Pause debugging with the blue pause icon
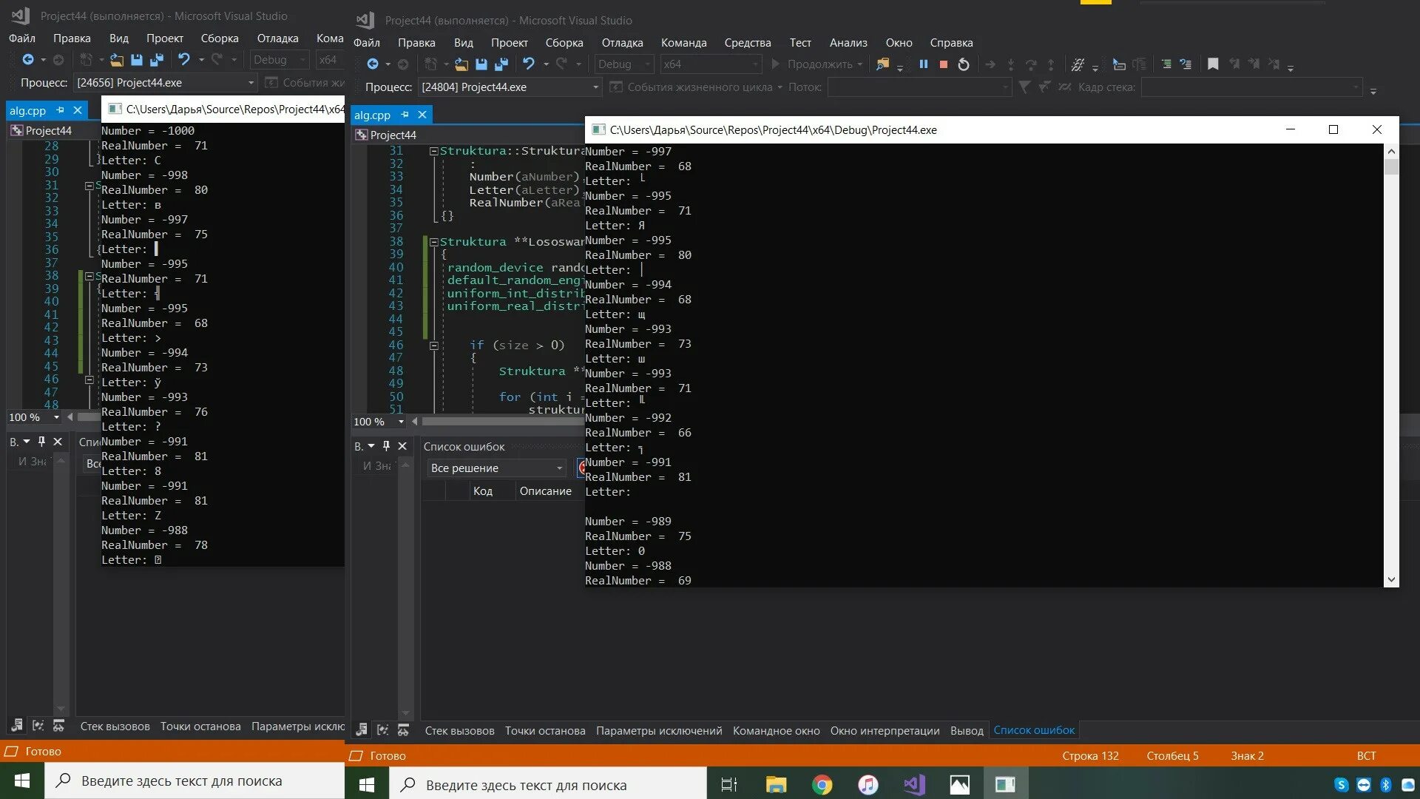Viewport: 1420px width, 799px height. 924,64
